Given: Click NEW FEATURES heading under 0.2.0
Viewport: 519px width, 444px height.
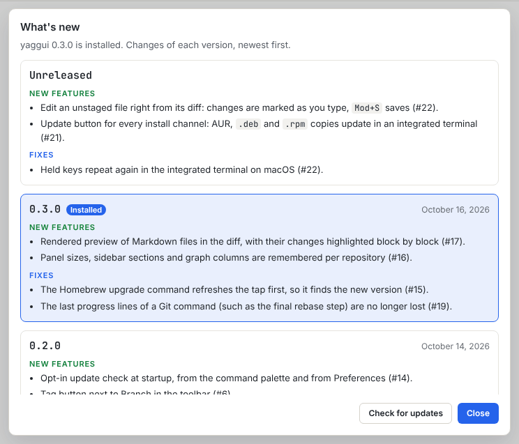Looking at the screenshot, I should [x=62, y=364].
